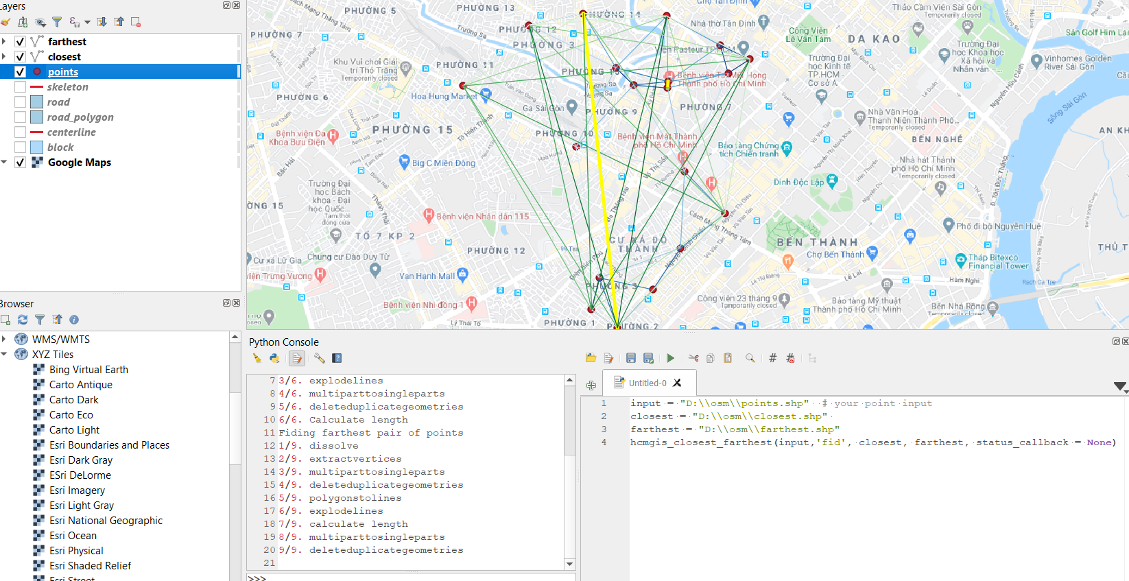Image resolution: width=1129 pixels, height=581 pixels.
Task: Click the Comment hash icon
Action: 773,358
